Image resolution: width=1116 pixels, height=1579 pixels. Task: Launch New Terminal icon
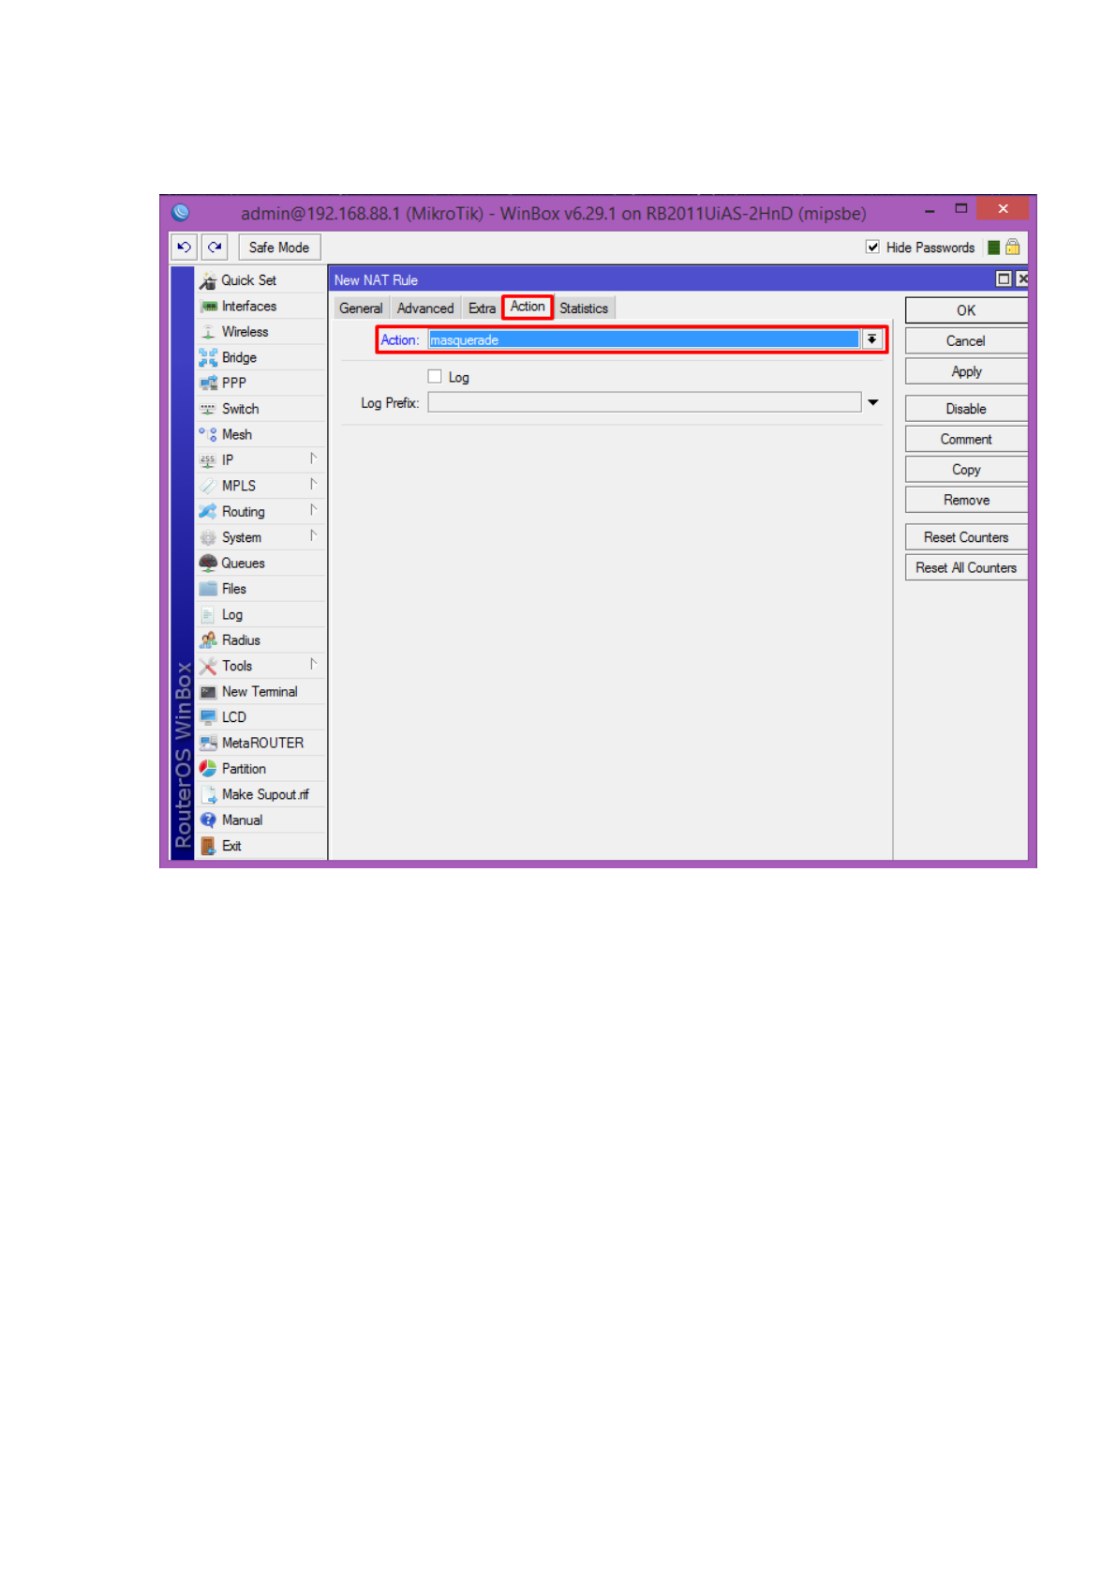tap(208, 692)
